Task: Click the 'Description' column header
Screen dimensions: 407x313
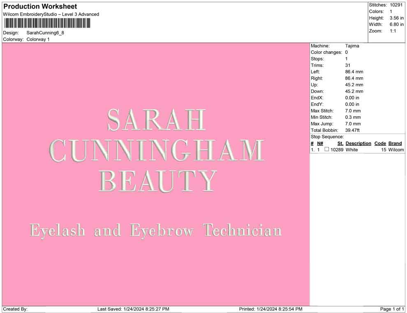Action: click(x=358, y=143)
